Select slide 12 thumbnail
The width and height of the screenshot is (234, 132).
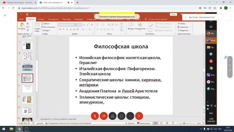27,100
